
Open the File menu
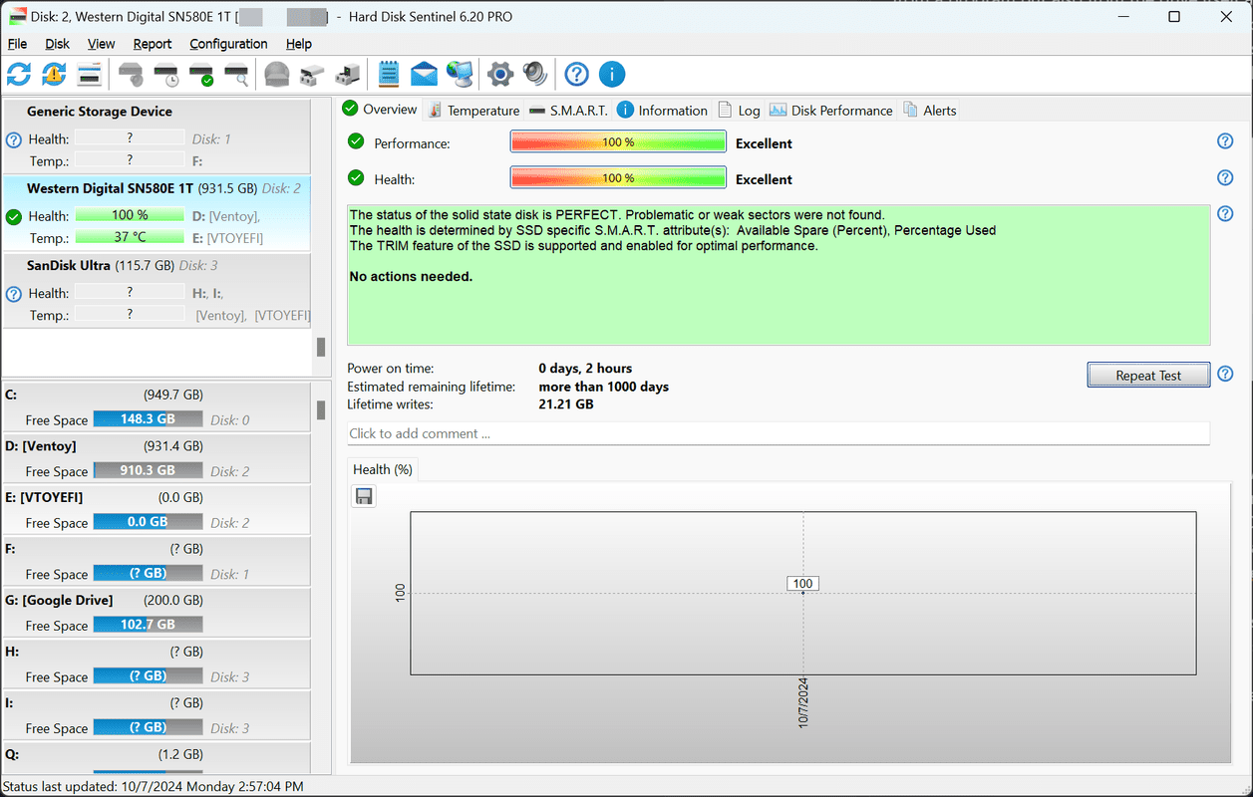[x=17, y=44]
